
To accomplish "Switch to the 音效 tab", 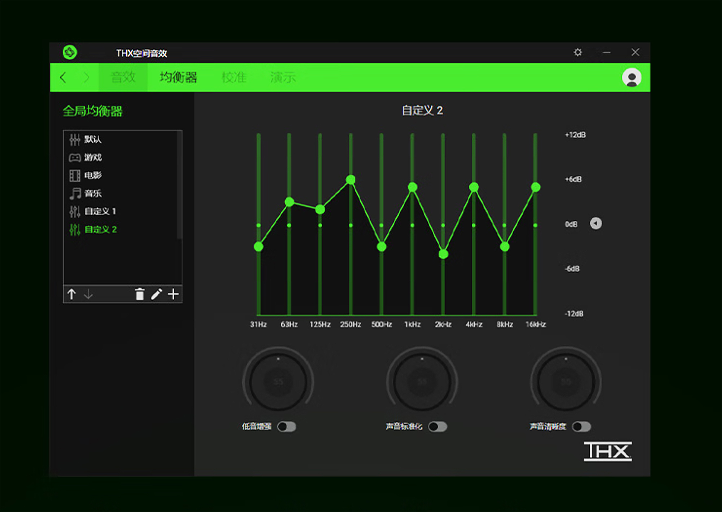I will point(123,77).
